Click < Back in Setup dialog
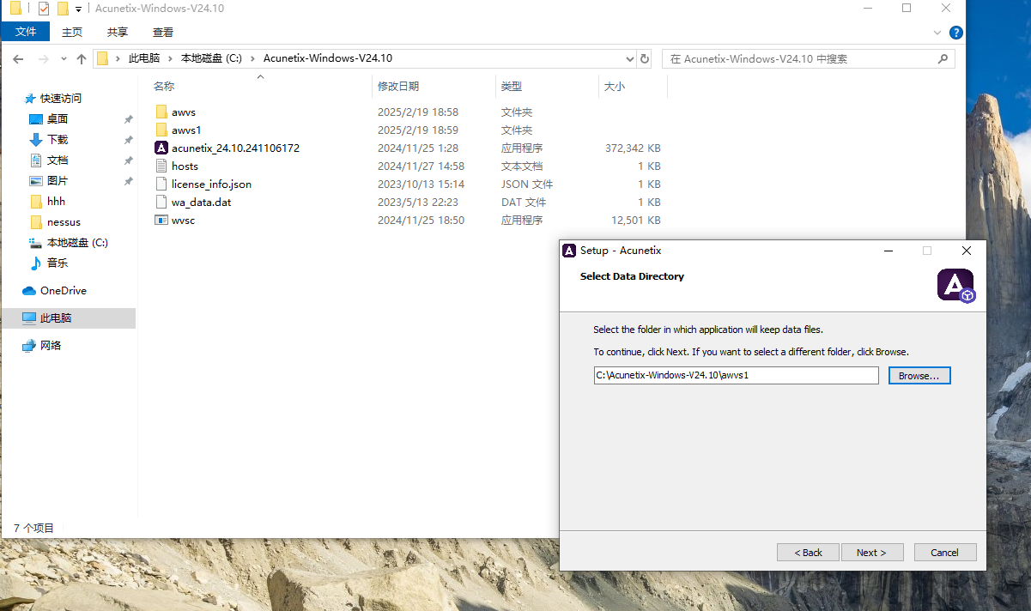Screen dimensions: 1031x611 pyautogui.click(x=808, y=553)
